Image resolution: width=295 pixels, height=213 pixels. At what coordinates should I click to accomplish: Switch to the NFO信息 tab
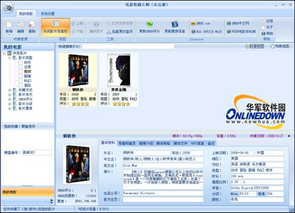point(197,143)
